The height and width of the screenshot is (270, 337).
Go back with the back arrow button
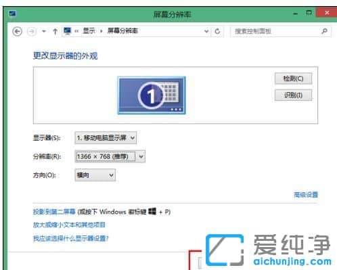[17, 31]
